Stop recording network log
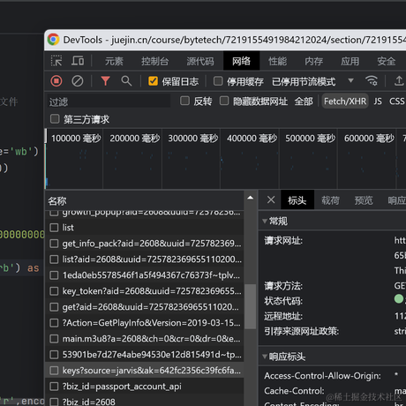The image size is (406, 406). point(56,81)
